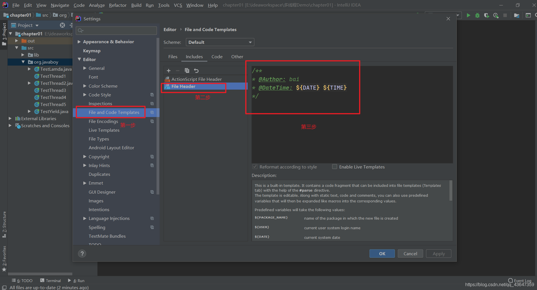Switch to the Other tab

point(237,57)
